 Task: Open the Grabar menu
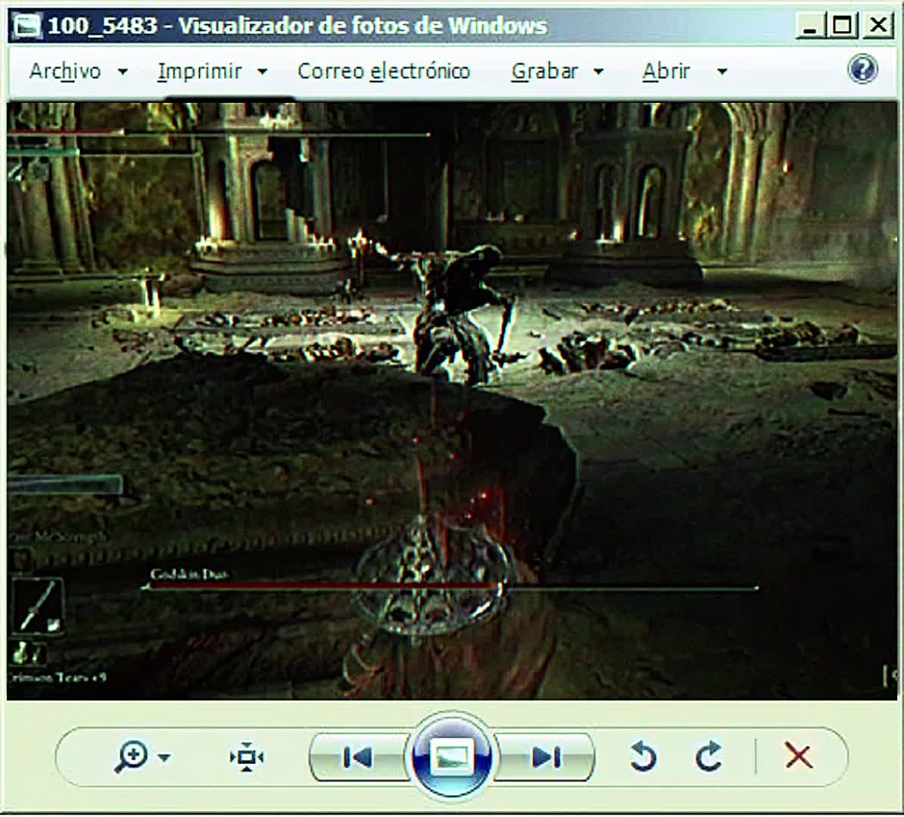point(544,71)
